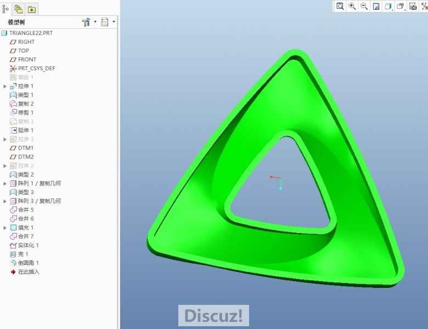Screen dimensions: 428x329
Task: Expand the 拉伸 1 feature node
Action: coord(5,86)
